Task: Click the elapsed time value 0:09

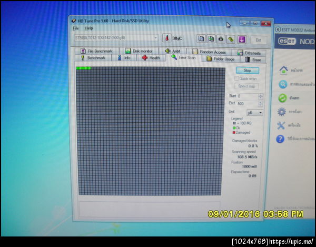Action: click(x=252, y=176)
